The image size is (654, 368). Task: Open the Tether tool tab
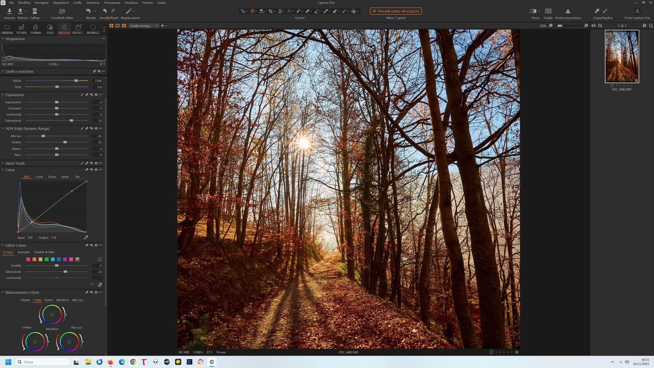[x=21, y=29]
